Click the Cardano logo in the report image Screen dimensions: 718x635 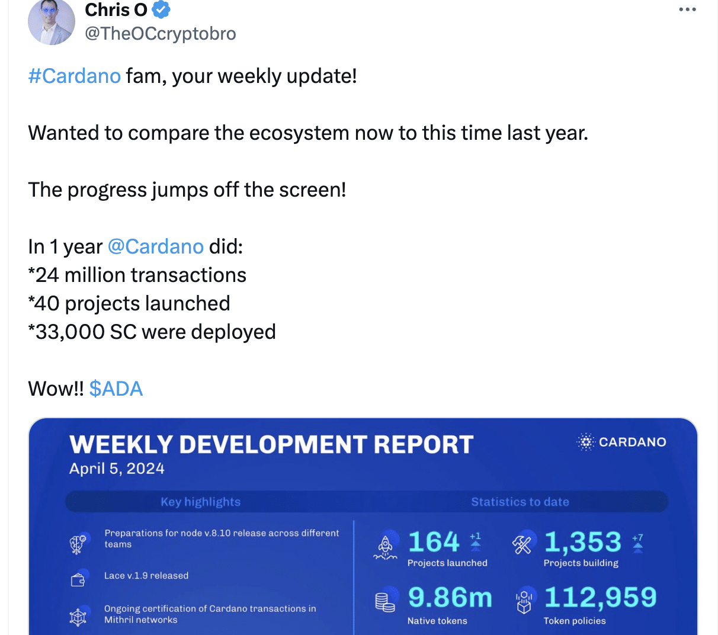point(621,442)
